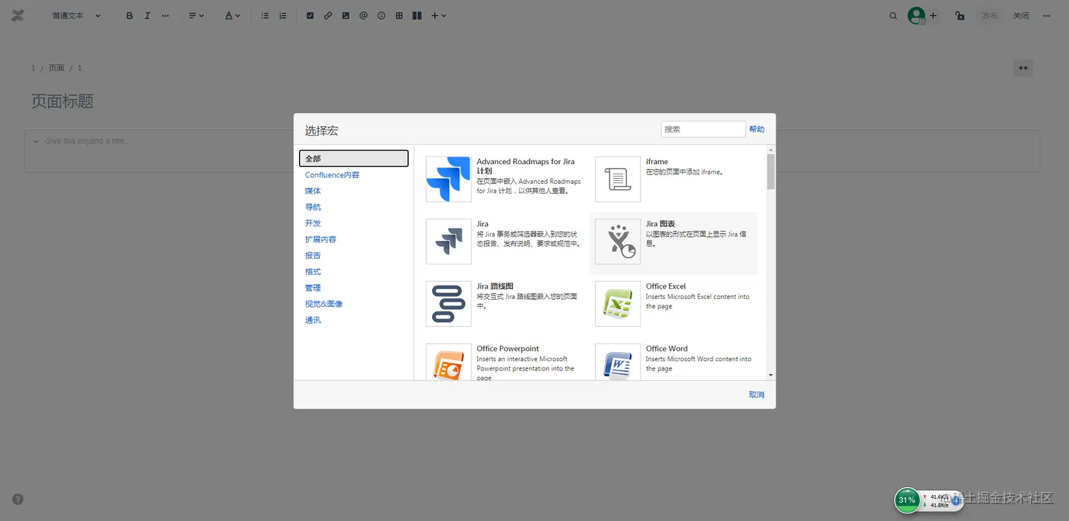Viewport: 1069px width, 521px height.
Task: Open the find search icon in toolbar
Action: tap(893, 16)
